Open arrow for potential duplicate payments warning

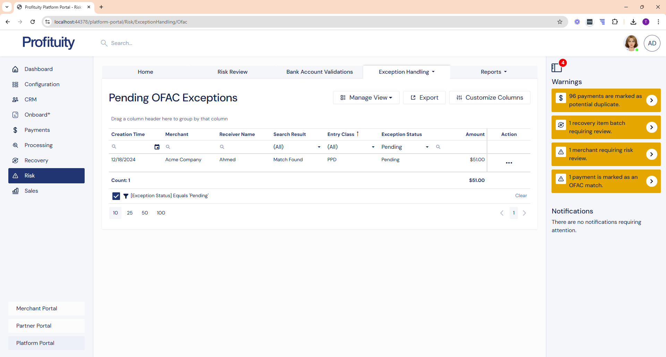(651, 100)
